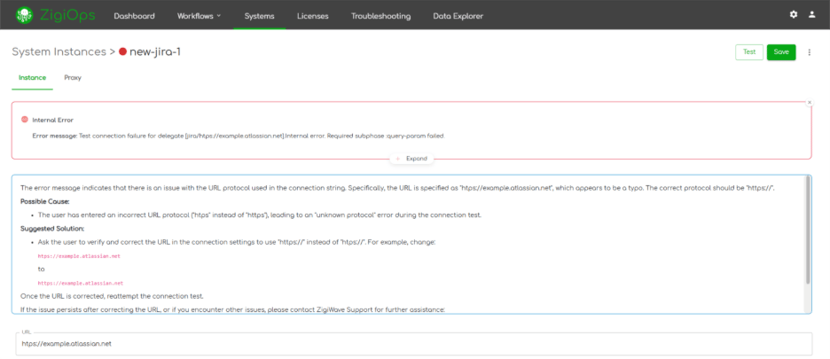The width and height of the screenshot is (830, 359).
Task: Open Data Explorer
Action: coord(458,16)
